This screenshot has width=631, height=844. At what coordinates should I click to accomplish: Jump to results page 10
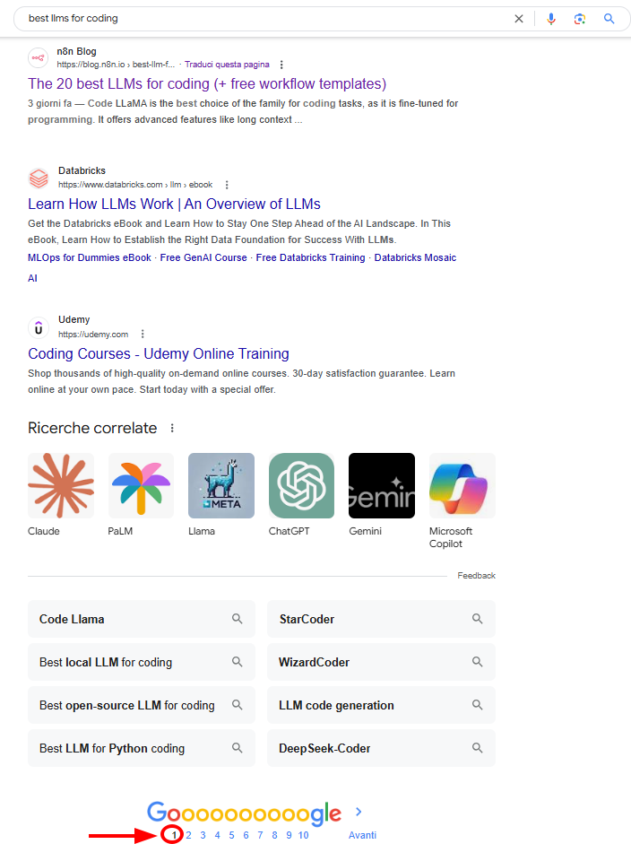tap(304, 835)
